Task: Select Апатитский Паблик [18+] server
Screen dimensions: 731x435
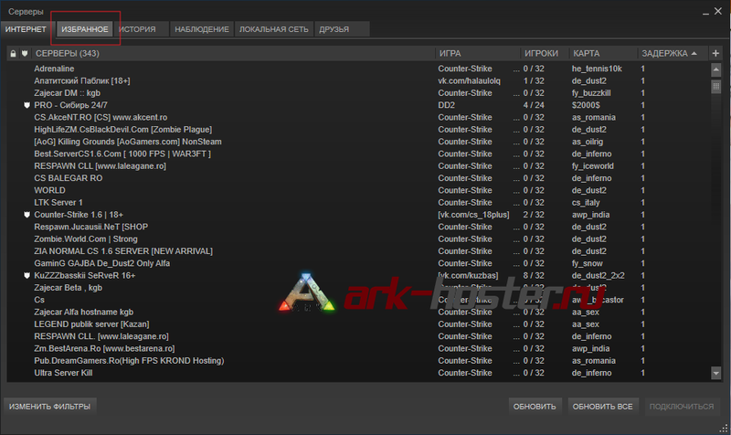Action: (357, 80)
